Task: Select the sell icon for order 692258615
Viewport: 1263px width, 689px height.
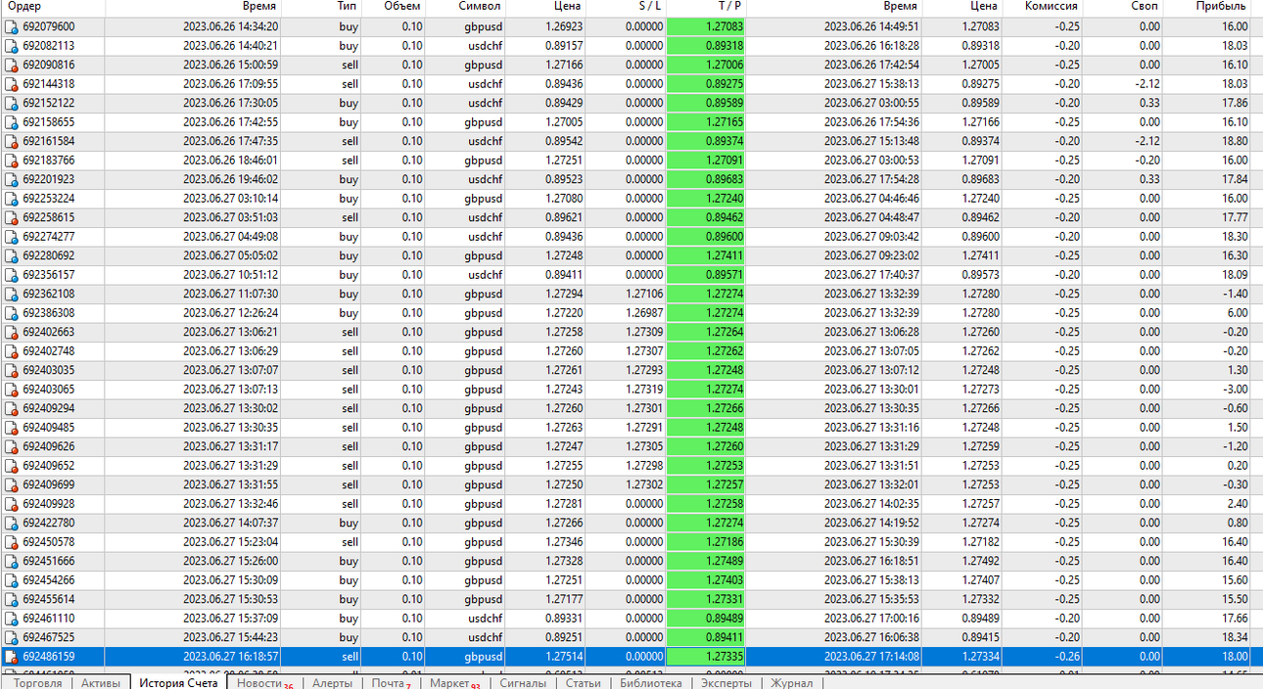Action: pyautogui.click(x=12, y=218)
